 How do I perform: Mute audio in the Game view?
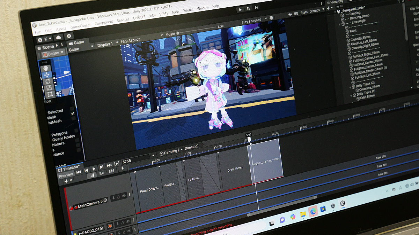coord(290,15)
